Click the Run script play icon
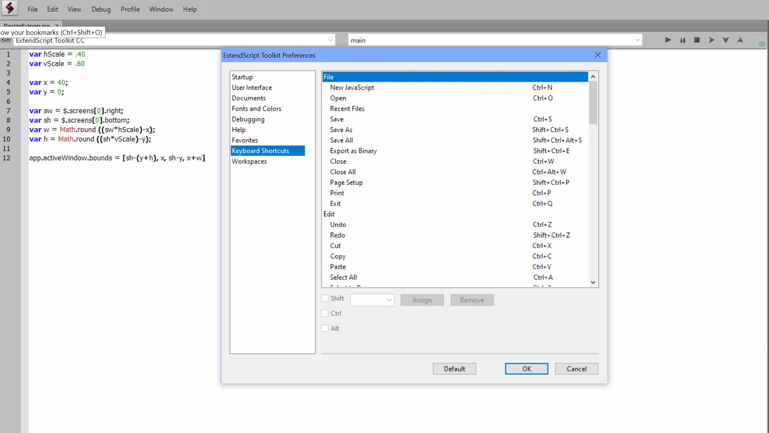 [x=668, y=40]
